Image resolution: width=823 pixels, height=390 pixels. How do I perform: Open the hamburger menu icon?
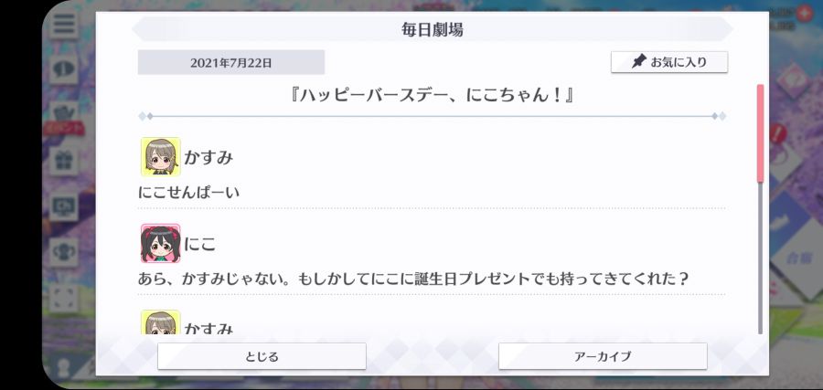coord(64,23)
